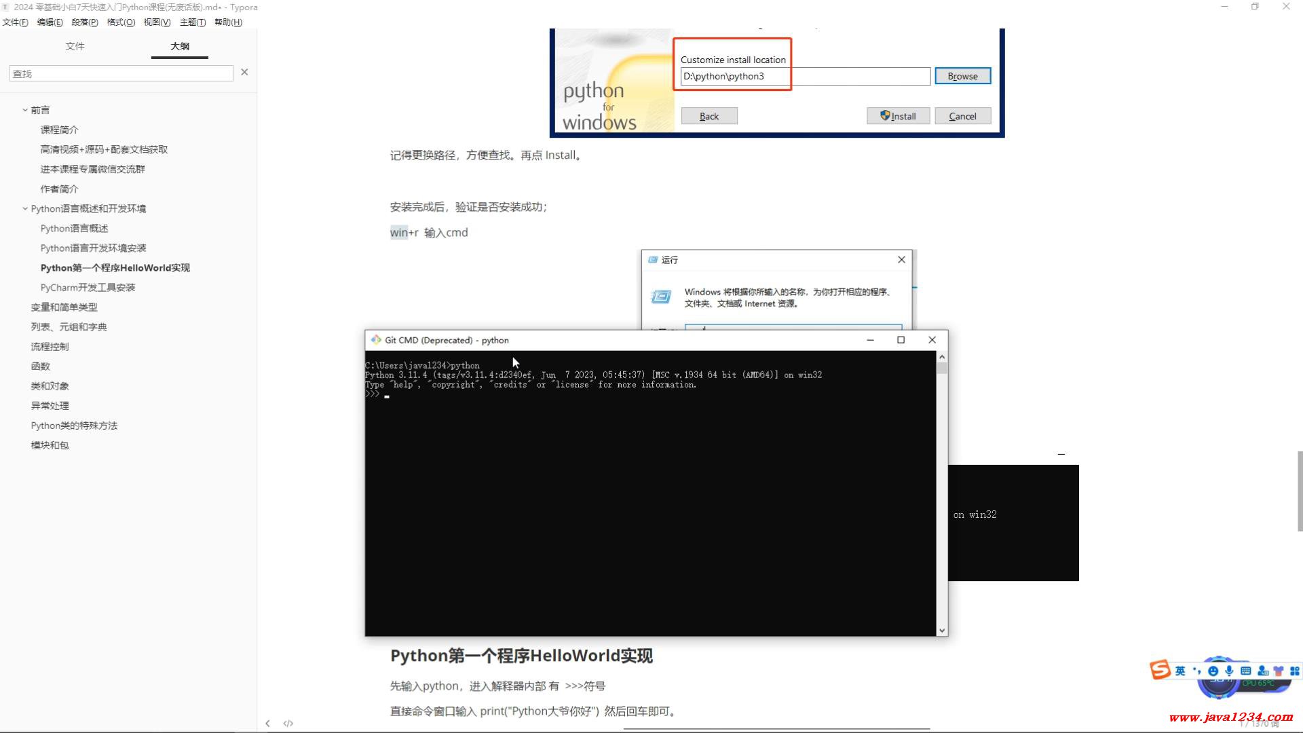
Task: Click the 'win+r 输入cmd' line in document
Action: [429, 232]
